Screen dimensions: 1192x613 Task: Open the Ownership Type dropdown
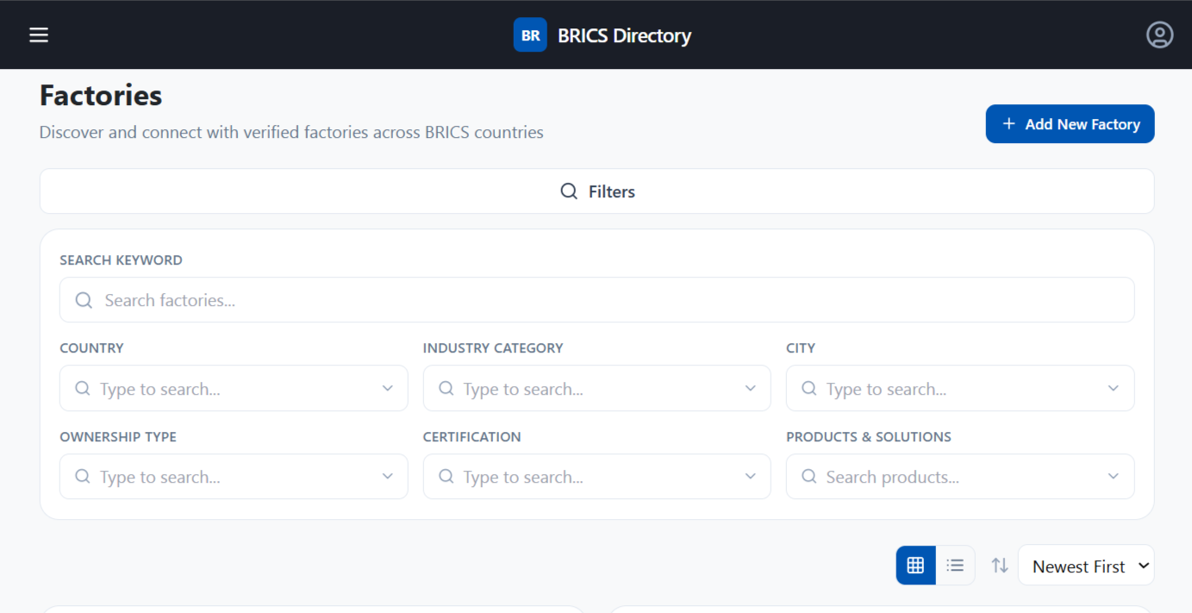pyautogui.click(x=234, y=477)
